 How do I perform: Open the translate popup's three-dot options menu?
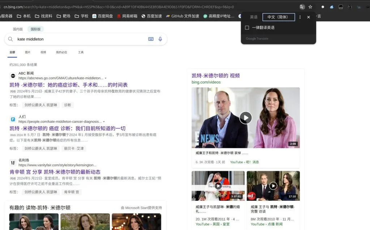click(300, 17)
